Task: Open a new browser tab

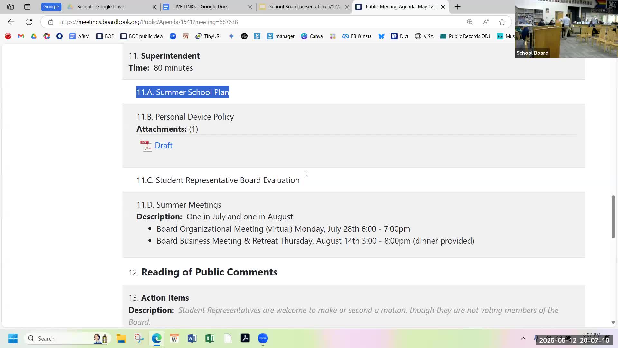Action: [457, 7]
